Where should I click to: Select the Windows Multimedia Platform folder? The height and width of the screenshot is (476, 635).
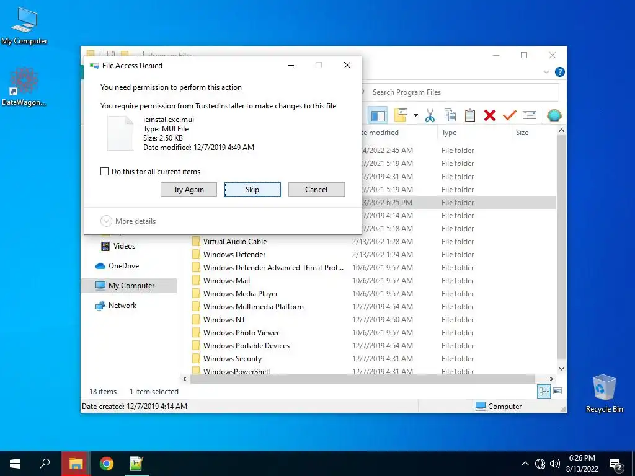tap(254, 306)
